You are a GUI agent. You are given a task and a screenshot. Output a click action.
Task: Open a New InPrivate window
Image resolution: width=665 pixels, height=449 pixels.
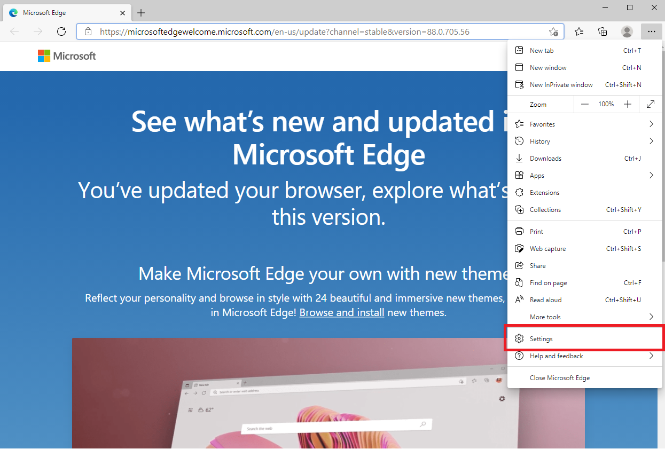[584, 85]
